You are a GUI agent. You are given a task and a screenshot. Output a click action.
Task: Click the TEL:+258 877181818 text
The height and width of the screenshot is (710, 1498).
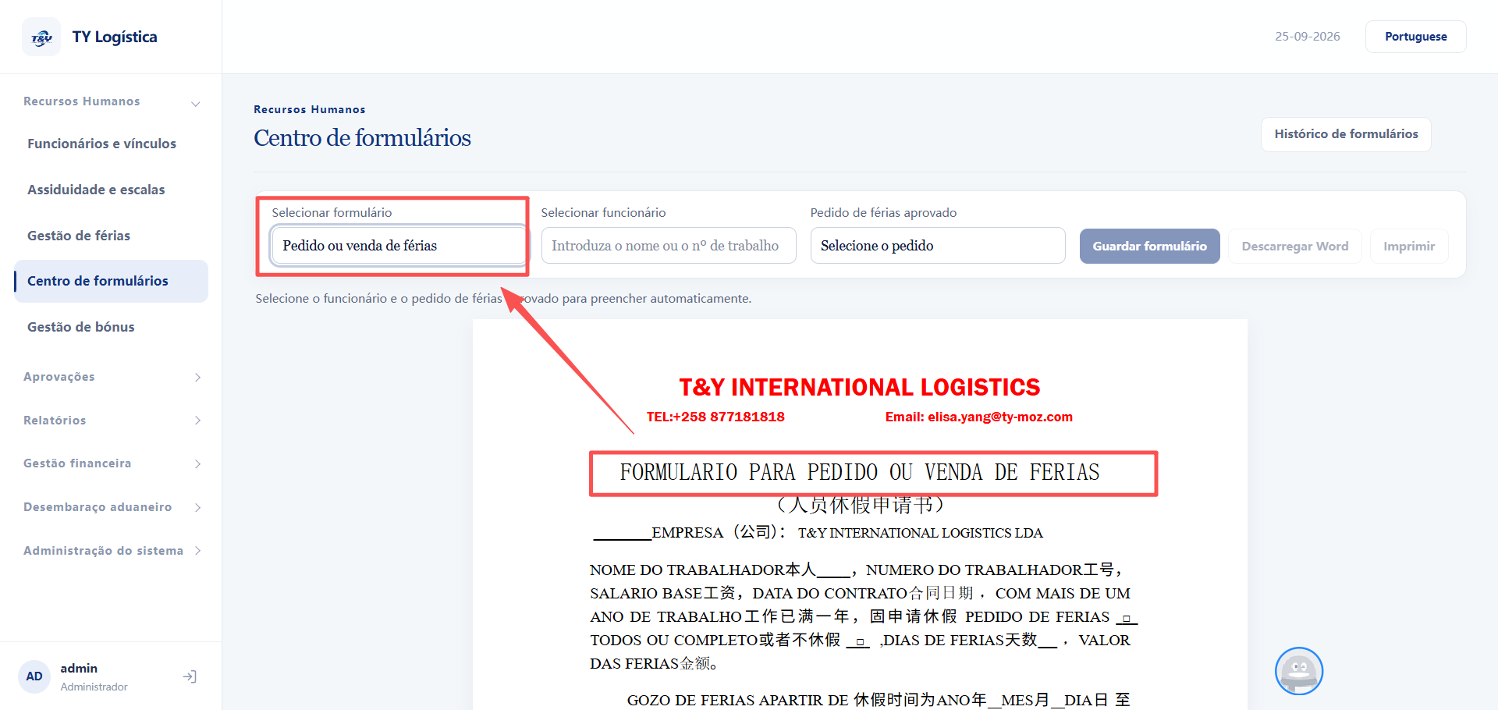click(715, 417)
